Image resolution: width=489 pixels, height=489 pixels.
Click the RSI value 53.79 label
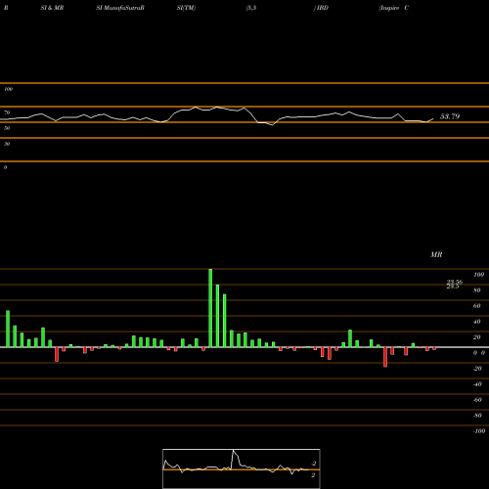click(450, 116)
